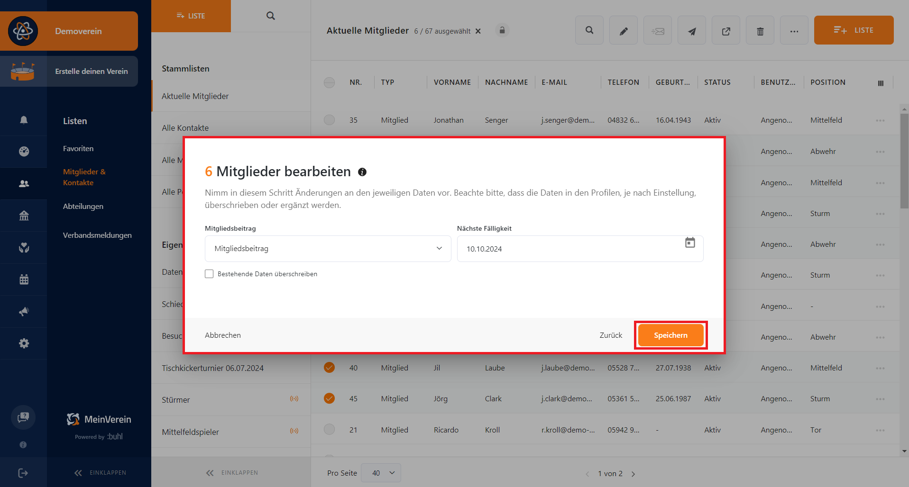
Task: Click the trash delete toolbar icon
Action: [760, 30]
